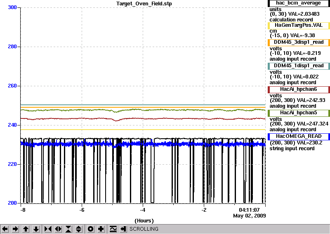This screenshot has width=330, height=234.
Task: Pan the plot right with right arrow
Action: click(15, 229)
